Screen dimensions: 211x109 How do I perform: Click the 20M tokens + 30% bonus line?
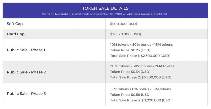(x=142, y=66)
